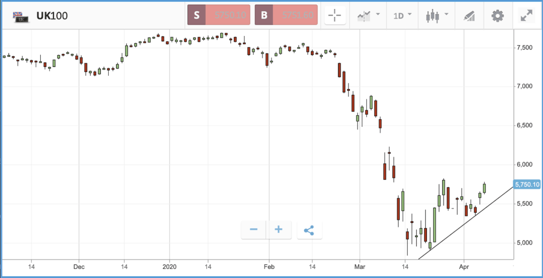Click the crosshair cursor tool icon

pyautogui.click(x=335, y=15)
